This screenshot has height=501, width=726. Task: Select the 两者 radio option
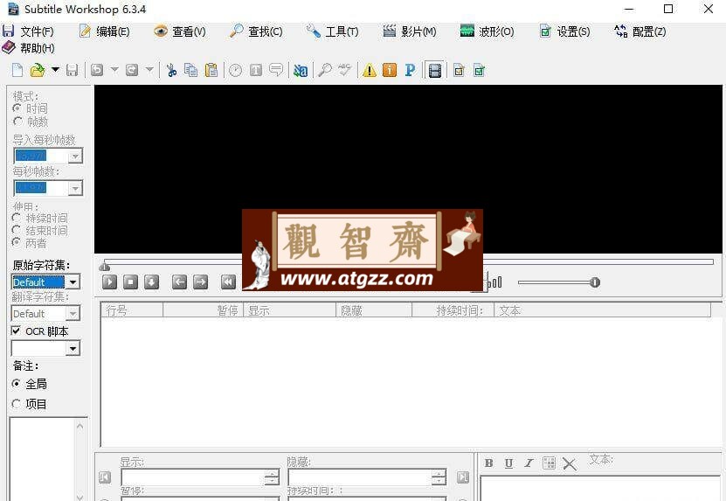17,243
